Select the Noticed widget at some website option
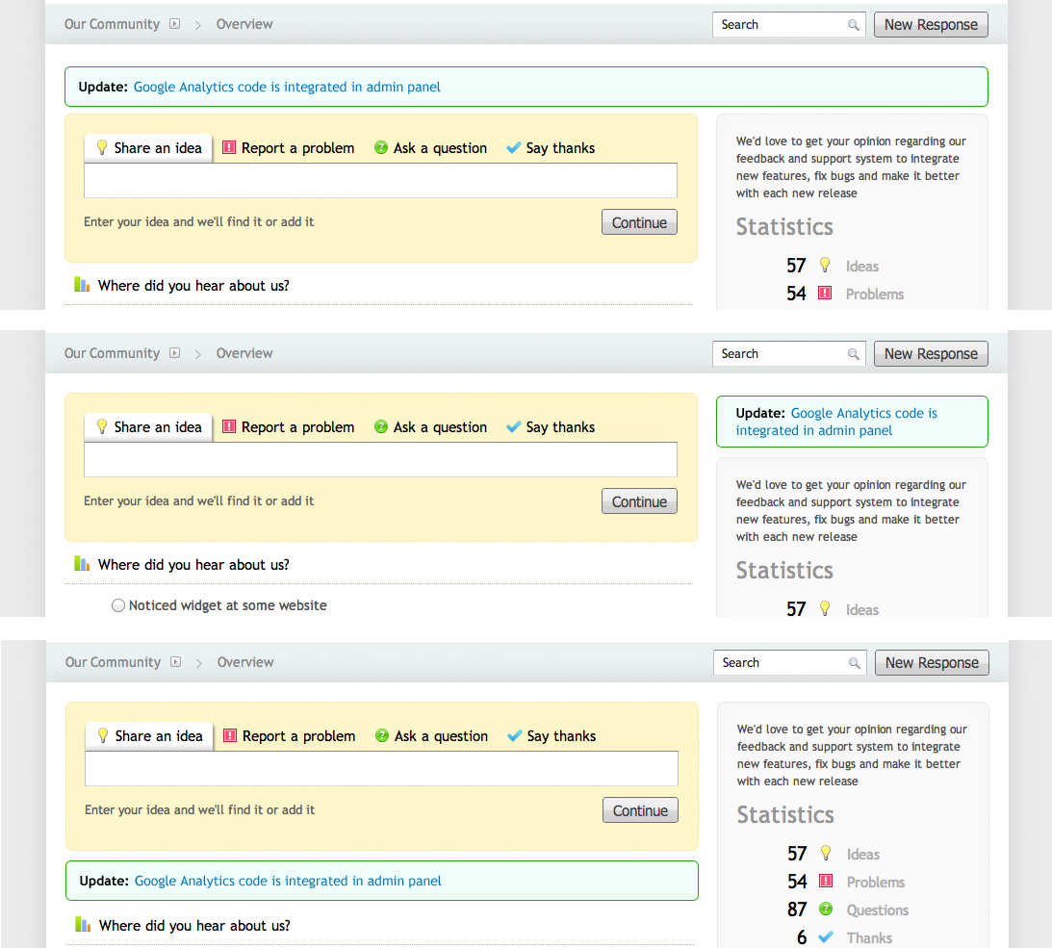1052x948 pixels. pos(118,606)
